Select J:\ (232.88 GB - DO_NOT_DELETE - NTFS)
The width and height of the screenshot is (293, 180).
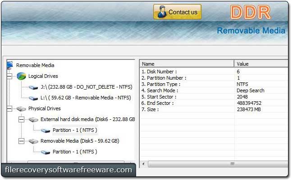pyautogui.click(x=87, y=87)
